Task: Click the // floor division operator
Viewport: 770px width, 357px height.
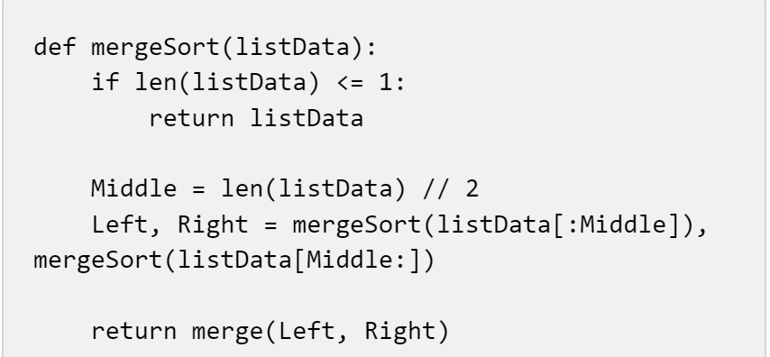Action: [x=436, y=188]
